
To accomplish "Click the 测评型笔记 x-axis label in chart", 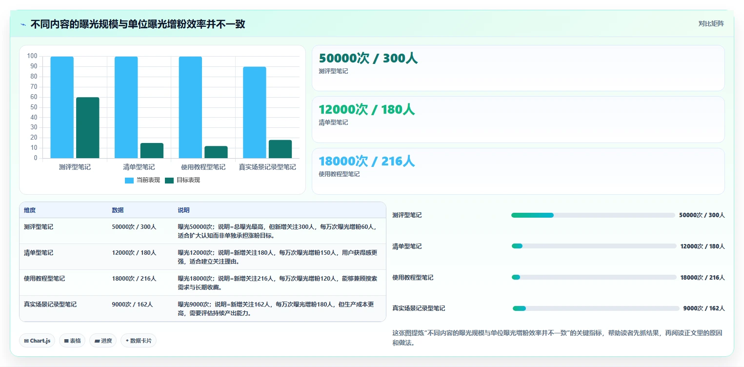I will coord(75,167).
